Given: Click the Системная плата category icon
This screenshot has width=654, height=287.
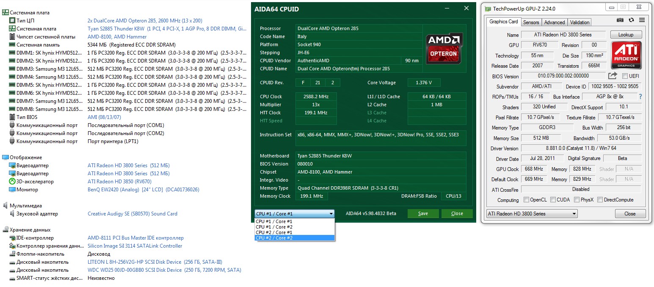Looking at the screenshot, I should (x=6, y=13).
